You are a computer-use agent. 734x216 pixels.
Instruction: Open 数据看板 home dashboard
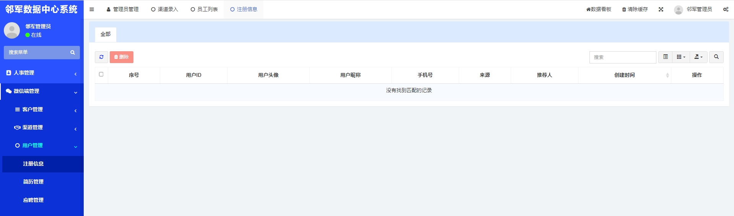coord(599,10)
